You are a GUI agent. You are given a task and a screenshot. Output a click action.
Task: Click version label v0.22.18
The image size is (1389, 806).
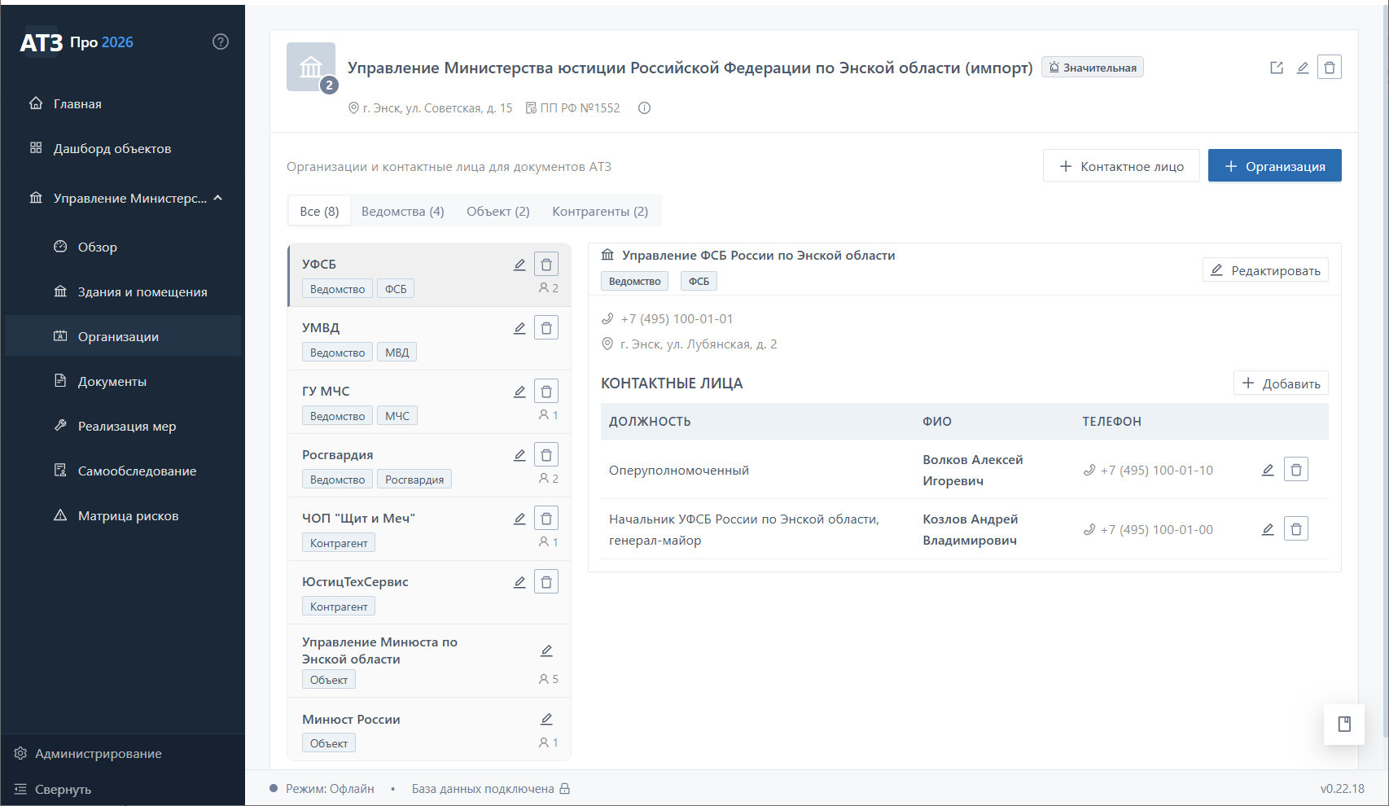(1343, 789)
